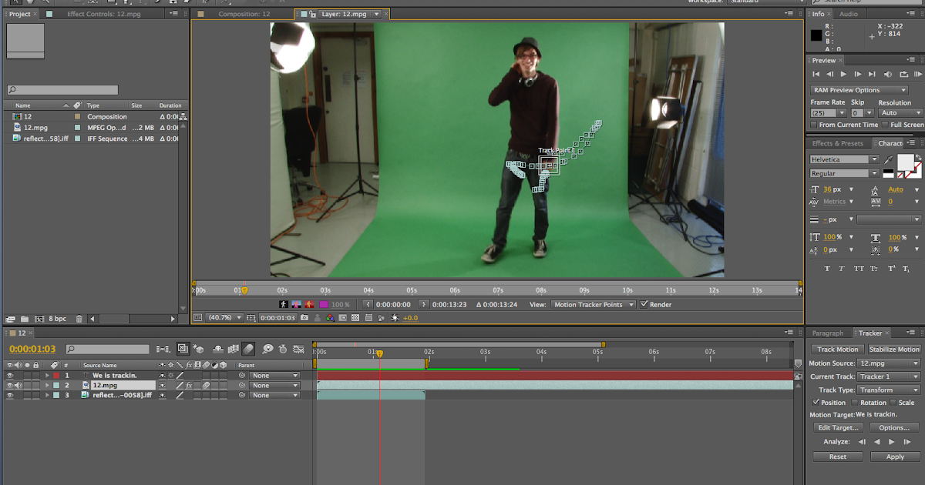925x485 pixels.
Task: Enable the Rotation checkbox in Tracker
Action: pyautogui.click(x=855, y=403)
